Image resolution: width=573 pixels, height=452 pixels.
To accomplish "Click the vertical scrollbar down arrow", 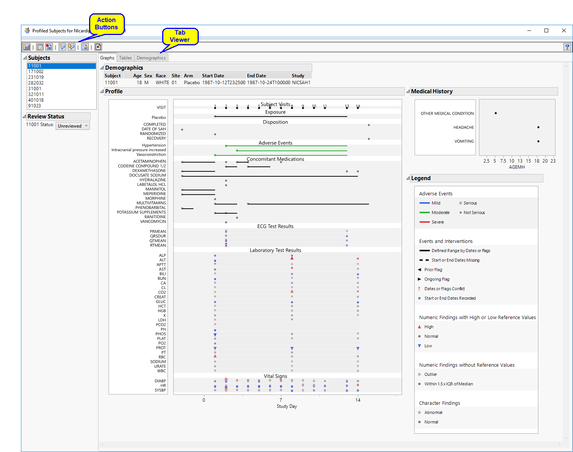I will pos(566,438).
